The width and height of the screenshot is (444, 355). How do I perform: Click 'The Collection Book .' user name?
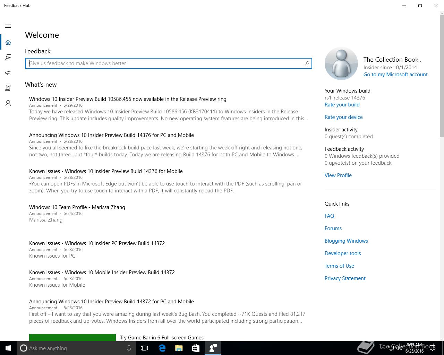tap(392, 60)
